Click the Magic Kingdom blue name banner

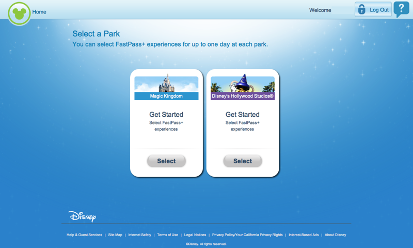[166, 96]
